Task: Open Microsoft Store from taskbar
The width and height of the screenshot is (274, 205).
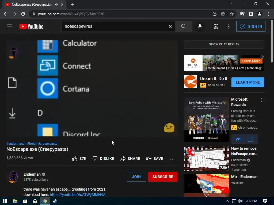Action: [x=25, y=201]
